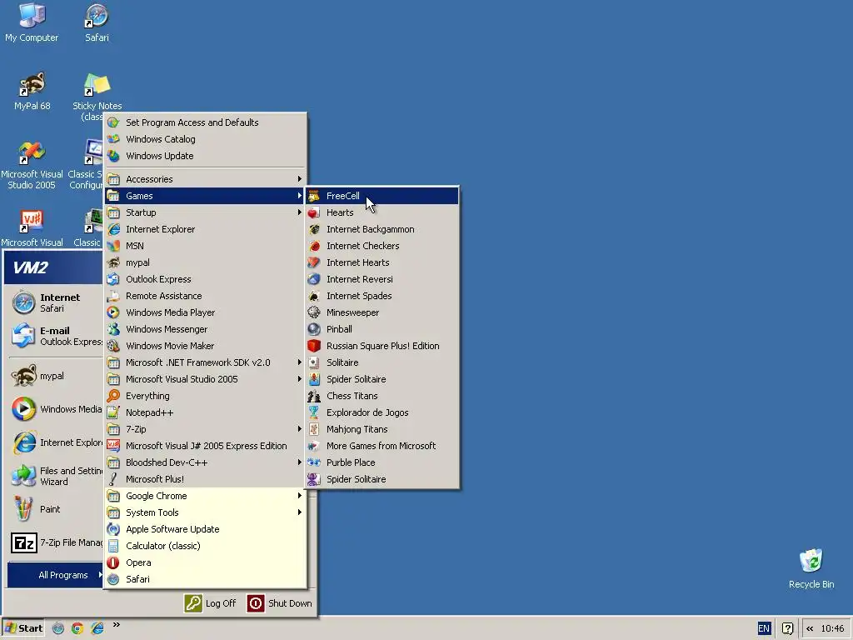Launch Windows Update from programs list
Screen dimensions: 853x640
coord(206,156)
